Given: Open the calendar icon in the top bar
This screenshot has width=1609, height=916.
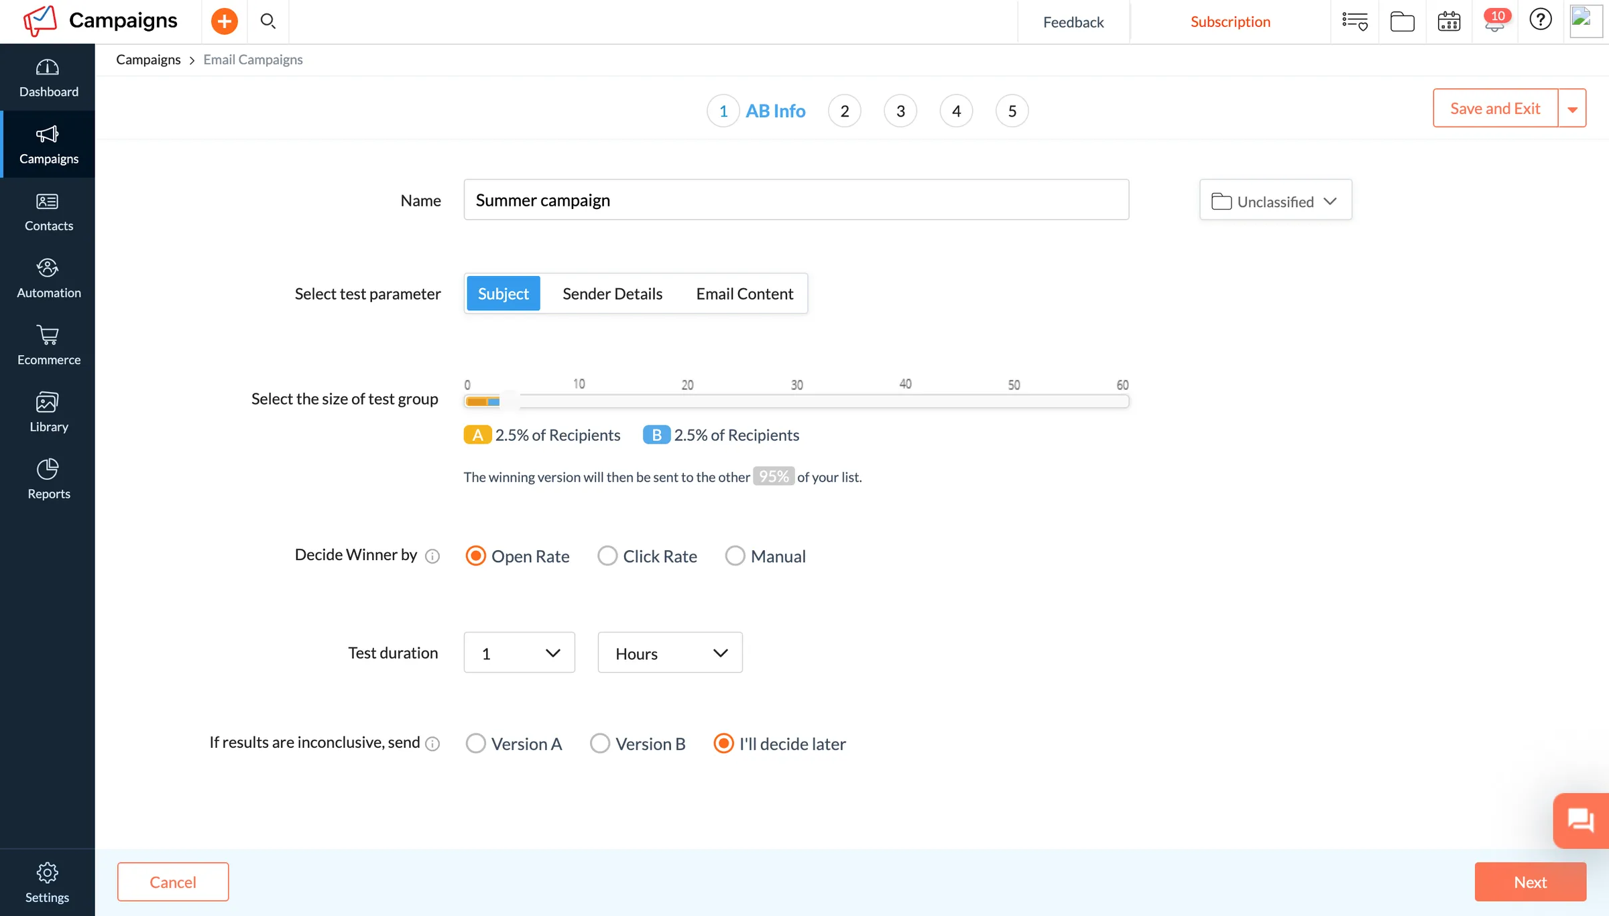Looking at the screenshot, I should coord(1449,21).
